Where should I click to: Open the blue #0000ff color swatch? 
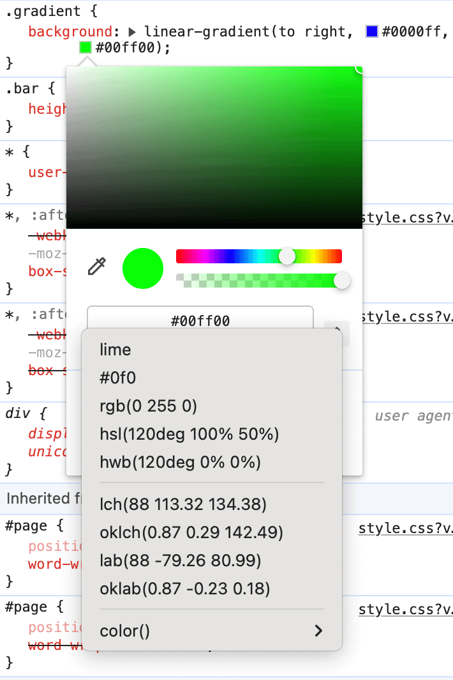tap(371, 31)
